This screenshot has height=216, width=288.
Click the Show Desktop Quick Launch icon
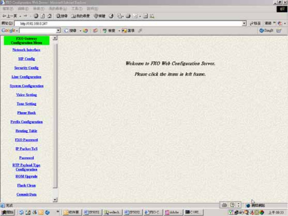click(28, 212)
